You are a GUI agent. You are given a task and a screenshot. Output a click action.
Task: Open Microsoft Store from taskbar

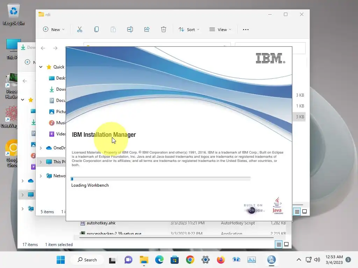point(174,260)
